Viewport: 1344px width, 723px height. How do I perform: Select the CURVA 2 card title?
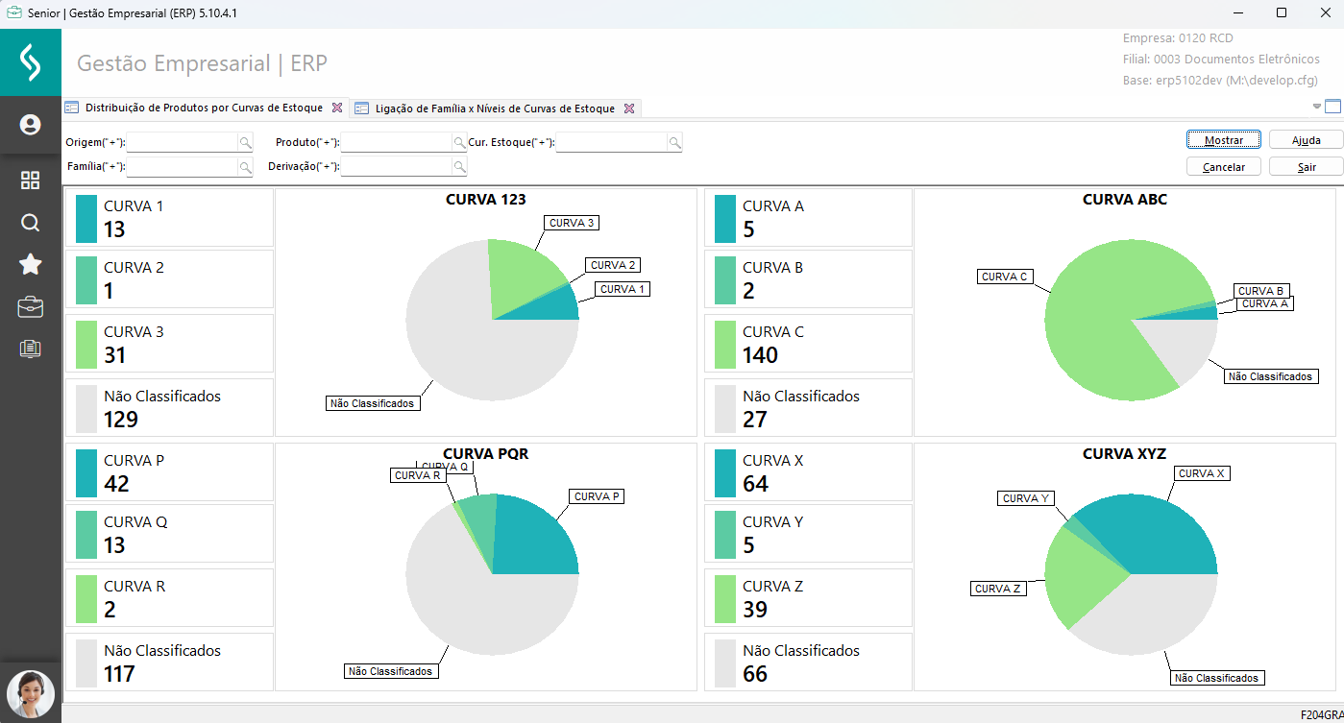click(x=134, y=268)
